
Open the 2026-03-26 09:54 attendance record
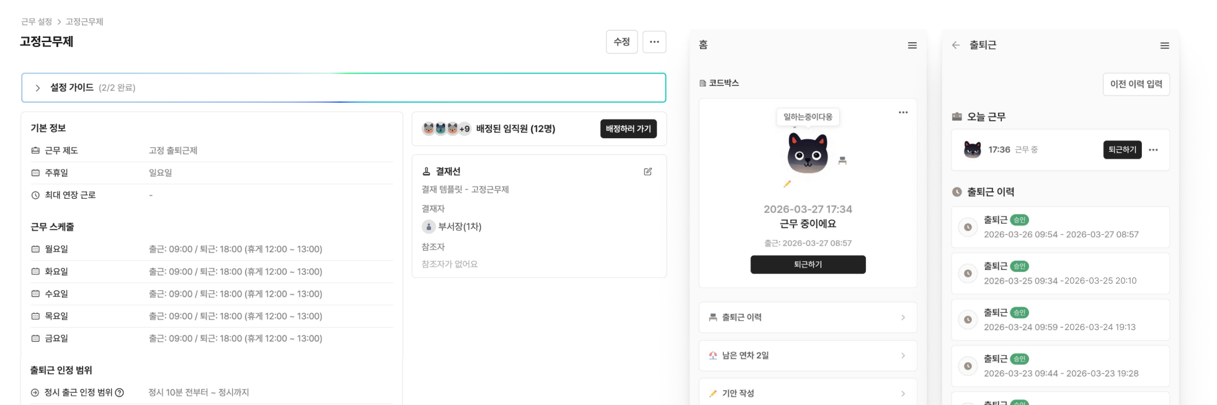1061,227
